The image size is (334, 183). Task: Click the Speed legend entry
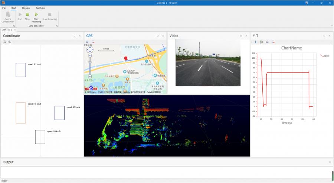click(325, 56)
